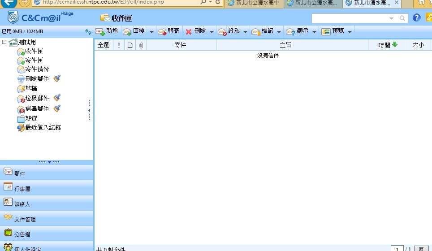Click the 顯示 filter button
This screenshot has width=432, height=251.
pos(297,31)
